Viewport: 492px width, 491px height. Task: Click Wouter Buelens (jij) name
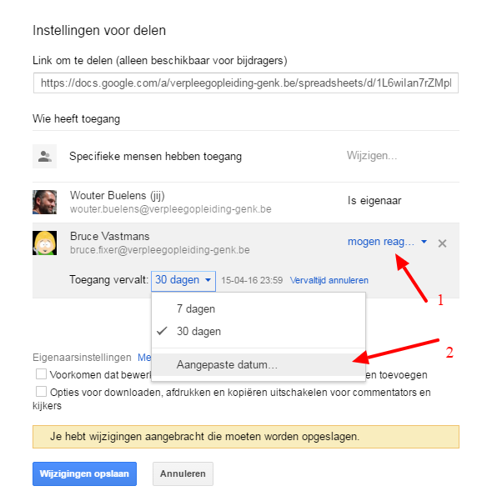(x=118, y=195)
